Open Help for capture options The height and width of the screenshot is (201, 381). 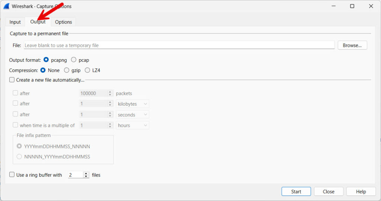pyautogui.click(x=361, y=192)
